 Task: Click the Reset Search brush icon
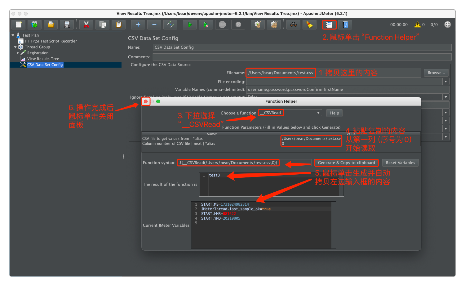coord(310,25)
